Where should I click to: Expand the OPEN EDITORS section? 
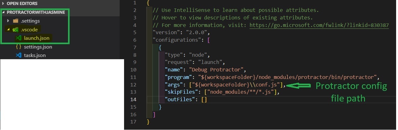point(4,3)
